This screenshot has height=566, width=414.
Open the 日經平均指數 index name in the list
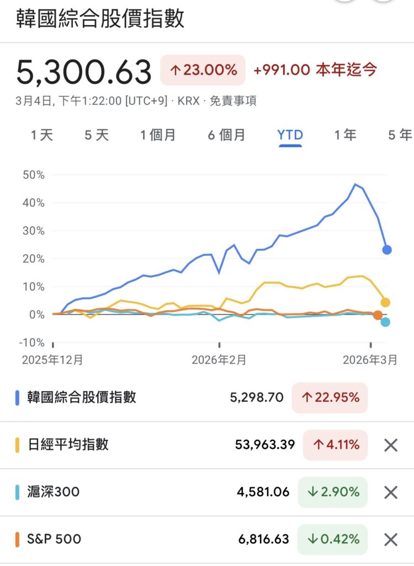pos(68,445)
